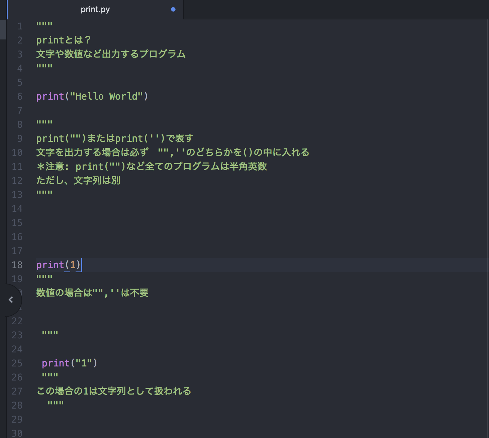This screenshot has width=489, height=438.
Task: Click line number 6 in the gutter
Action: (x=20, y=97)
